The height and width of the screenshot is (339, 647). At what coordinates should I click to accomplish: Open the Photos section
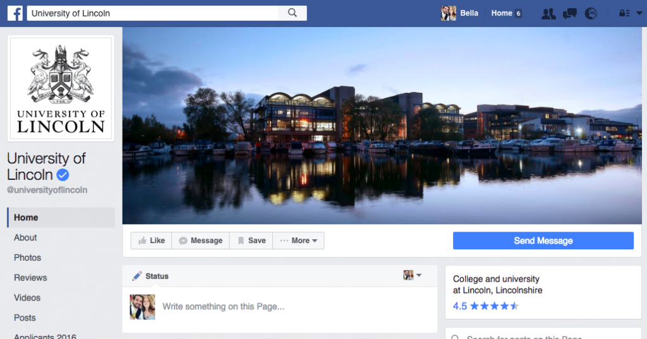27,258
